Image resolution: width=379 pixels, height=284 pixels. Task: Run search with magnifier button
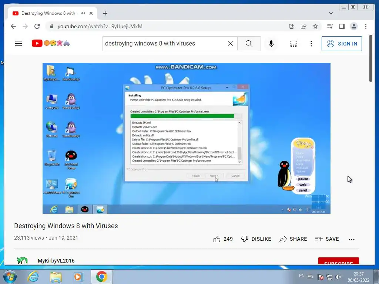click(x=249, y=44)
